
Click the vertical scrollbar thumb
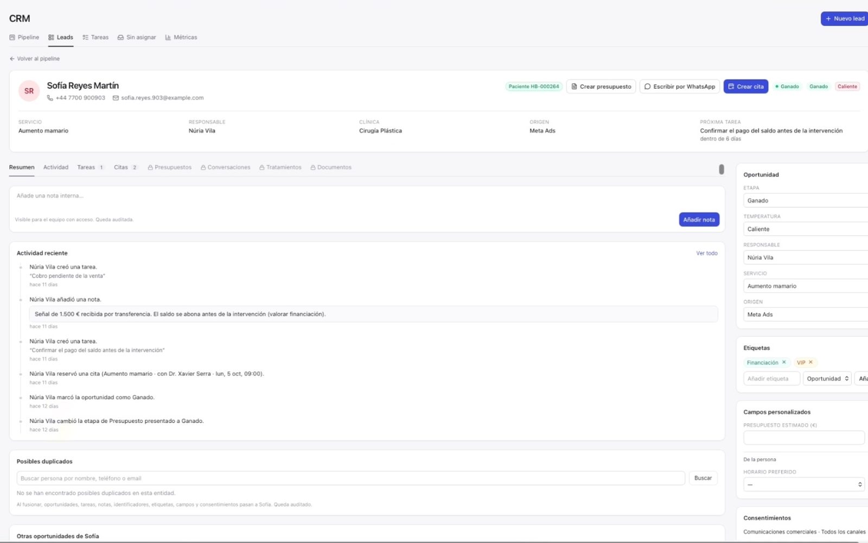coord(722,169)
